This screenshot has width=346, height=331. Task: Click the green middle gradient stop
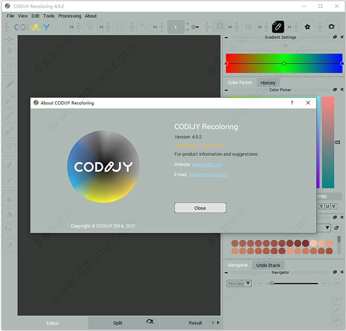284,64
